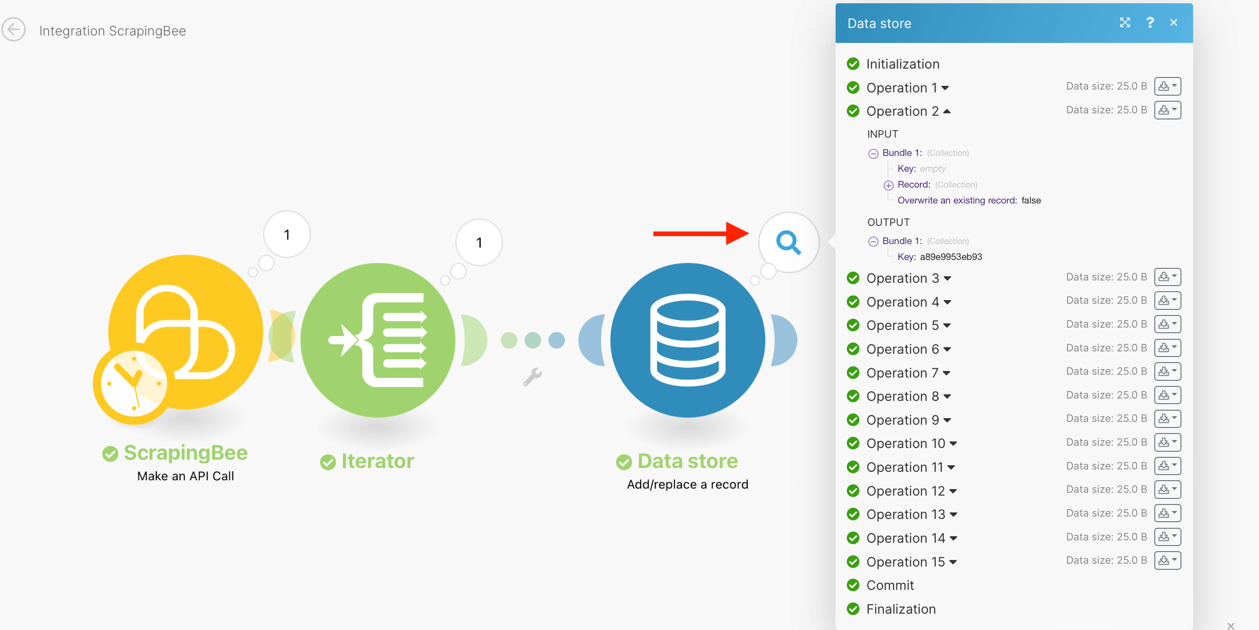Click the magnifier bubble above Data store

click(x=788, y=242)
